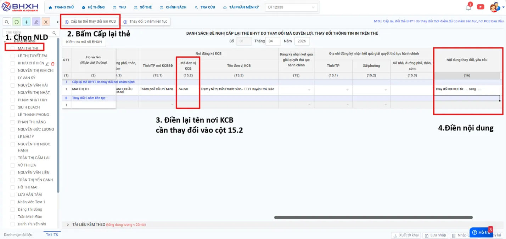Collapse the sidebar with the left arrow
This screenshot has height=239, width=506.
point(57,22)
